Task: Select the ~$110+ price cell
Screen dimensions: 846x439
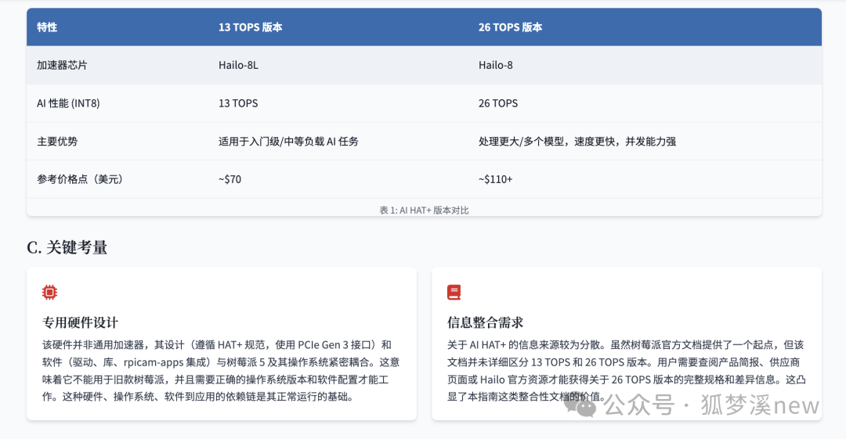Action: 495,179
